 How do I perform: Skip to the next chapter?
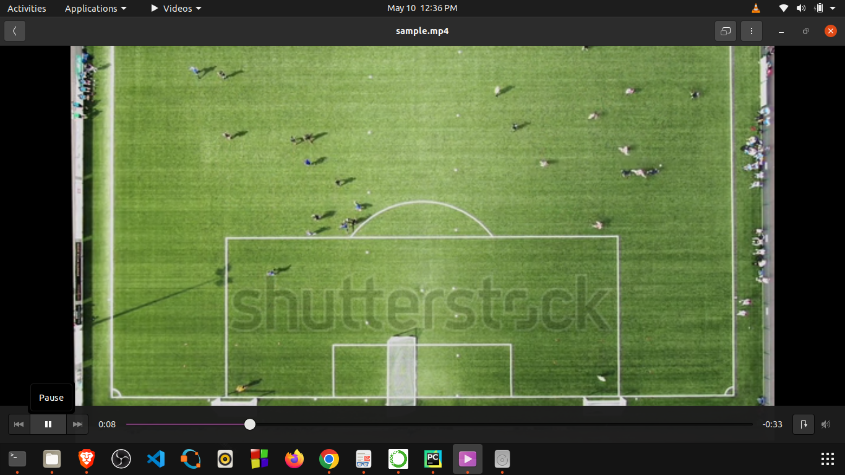pos(77,424)
